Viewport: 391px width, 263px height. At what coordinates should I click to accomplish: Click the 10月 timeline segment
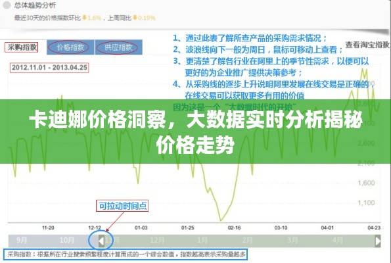tap(67, 241)
